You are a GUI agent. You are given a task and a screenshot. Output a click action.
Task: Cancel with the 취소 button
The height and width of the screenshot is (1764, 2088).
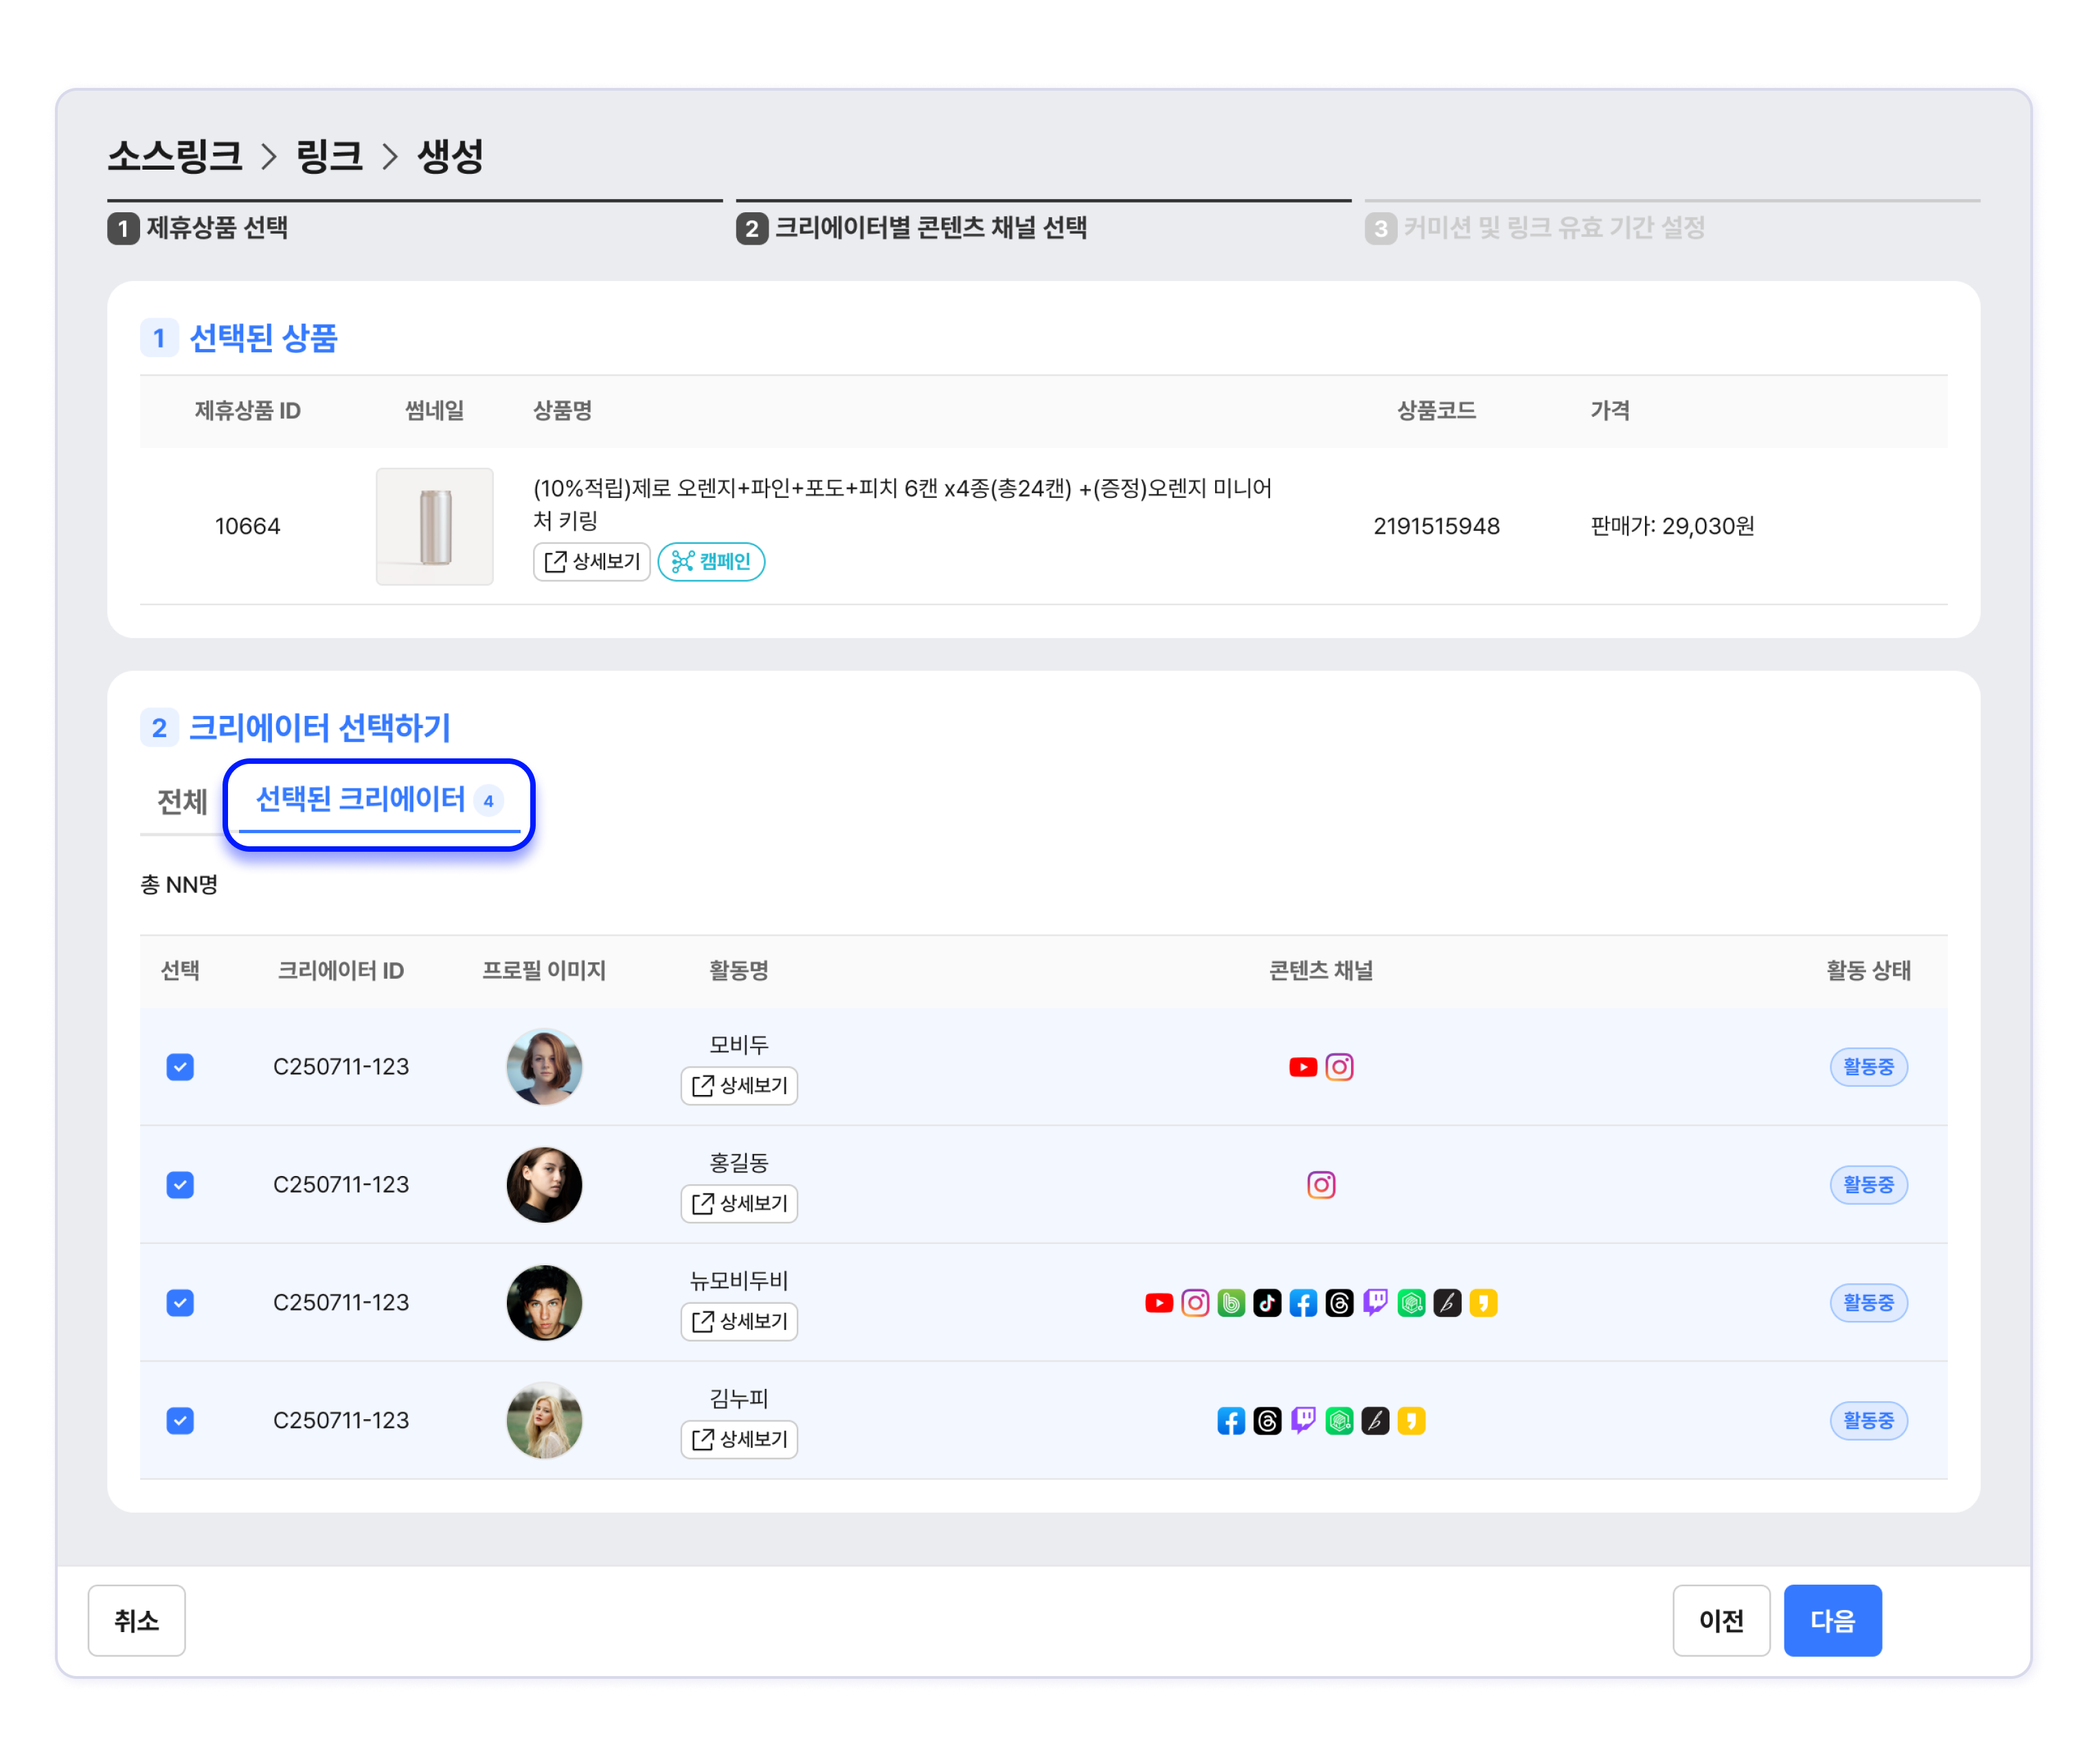(136, 1620)
